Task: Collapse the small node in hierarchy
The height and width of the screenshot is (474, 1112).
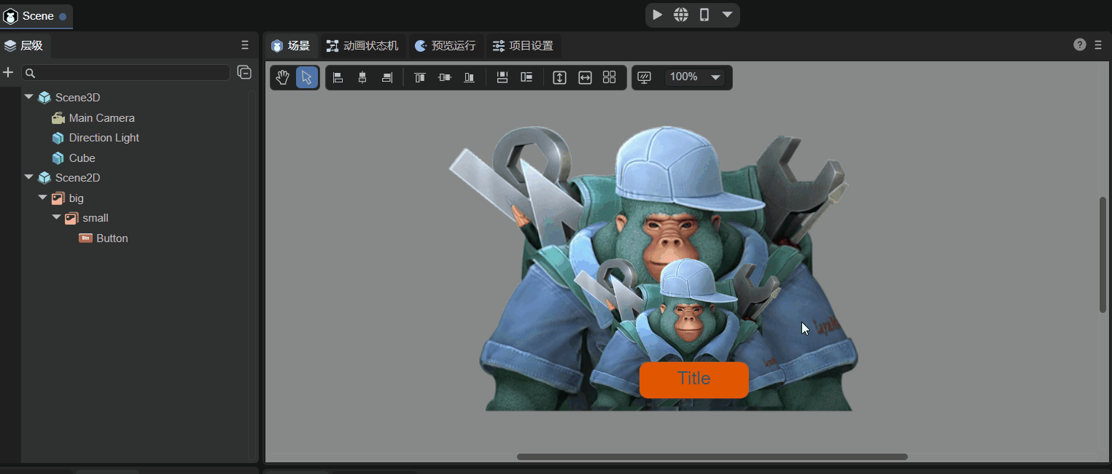Action: pyautogui.click(x=56, y=217)
